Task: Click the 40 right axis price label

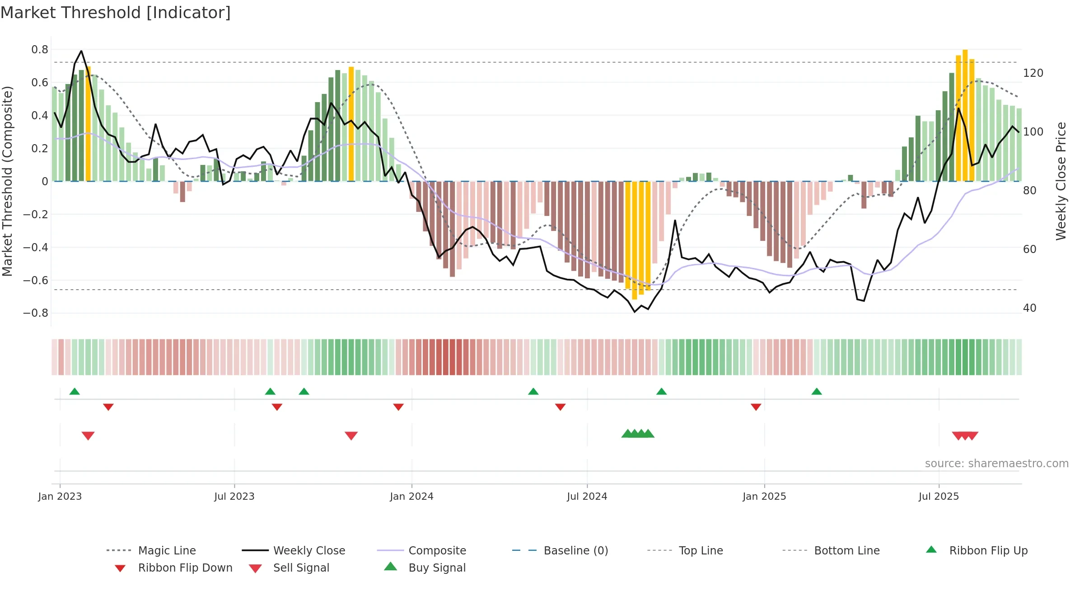Action: (1030, 308)
